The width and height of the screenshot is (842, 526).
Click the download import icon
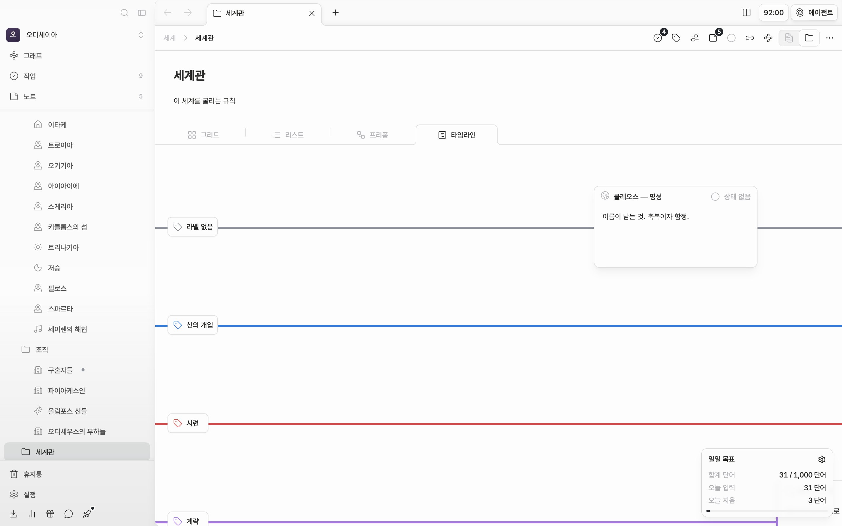click(x=13, y=514)
